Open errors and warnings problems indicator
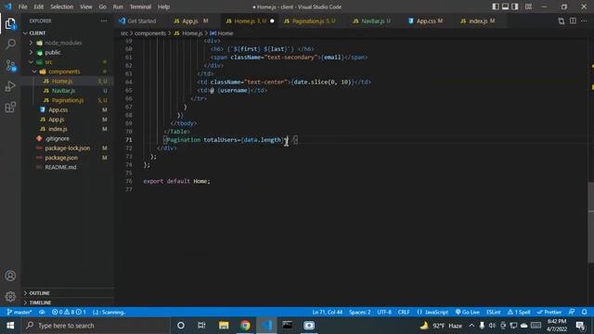Screen dimensions: 594x334 (x=69, y=312)
